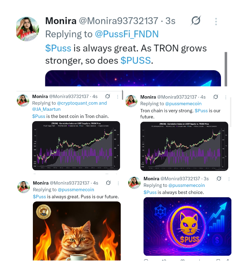
Task: View the TRON chart in cryptoquant reply
Action: 76,146
